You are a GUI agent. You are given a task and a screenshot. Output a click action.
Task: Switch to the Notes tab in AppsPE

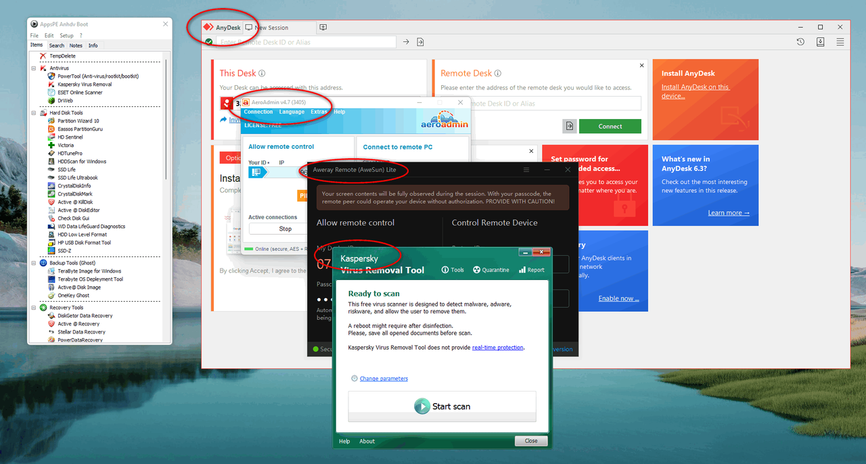76,45
